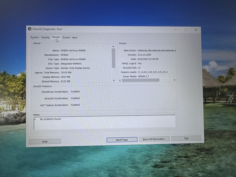Click Driver Model value WDDM 2.7
236x177 pixels.
coord(143,76)
